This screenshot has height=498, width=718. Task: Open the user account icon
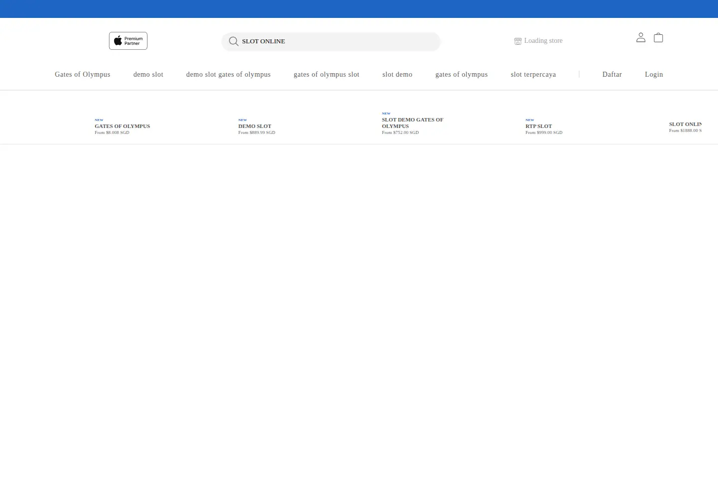coord(641,37)
